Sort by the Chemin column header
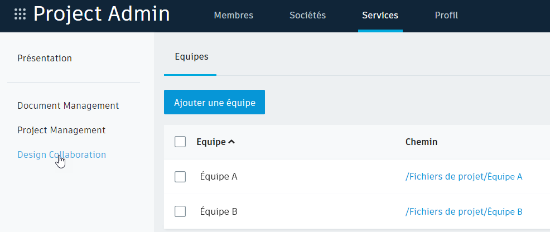The height and width of the screenshot is (232, 550). click(421, 142)
